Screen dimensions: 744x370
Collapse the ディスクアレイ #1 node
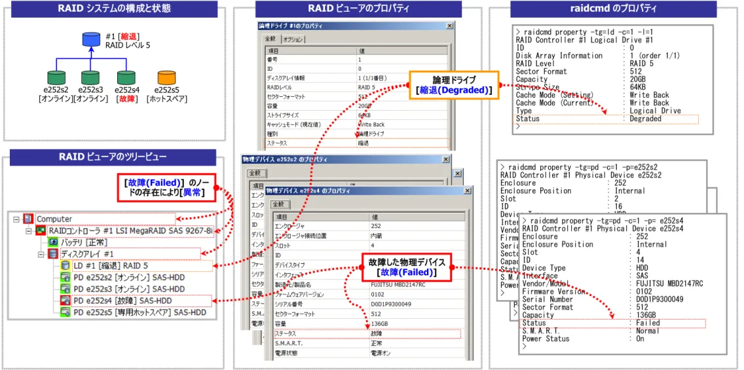[41, 255]
